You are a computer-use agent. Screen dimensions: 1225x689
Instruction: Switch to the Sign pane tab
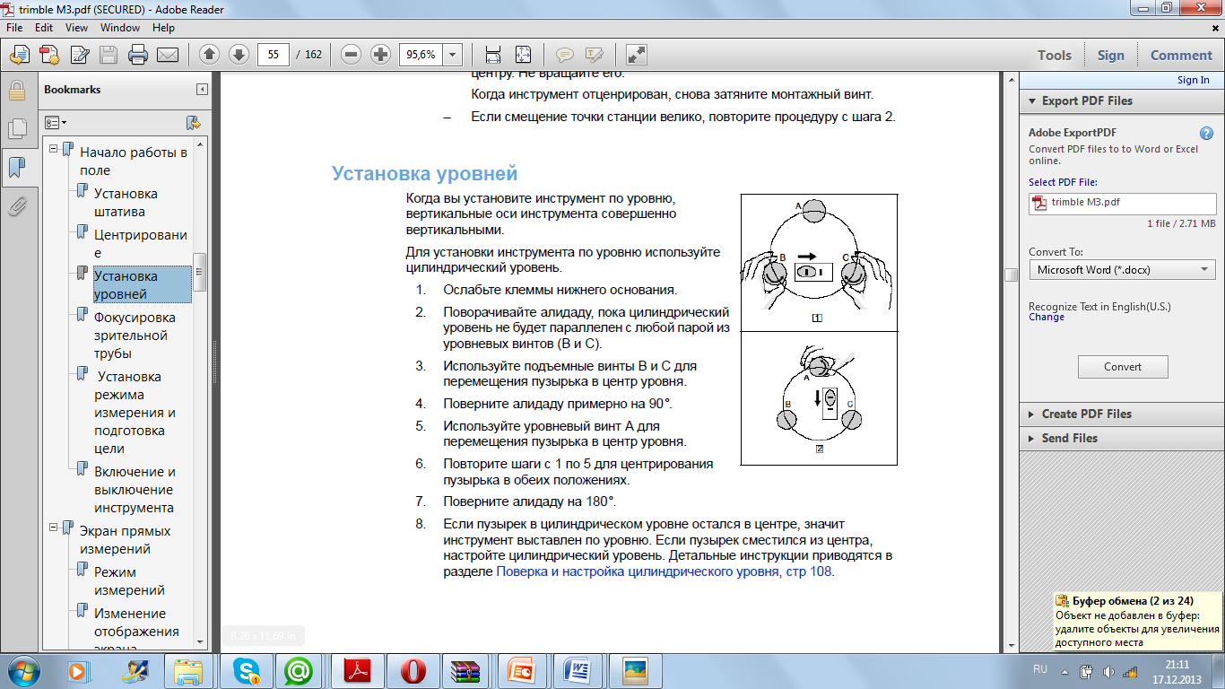coord(1110,55)
